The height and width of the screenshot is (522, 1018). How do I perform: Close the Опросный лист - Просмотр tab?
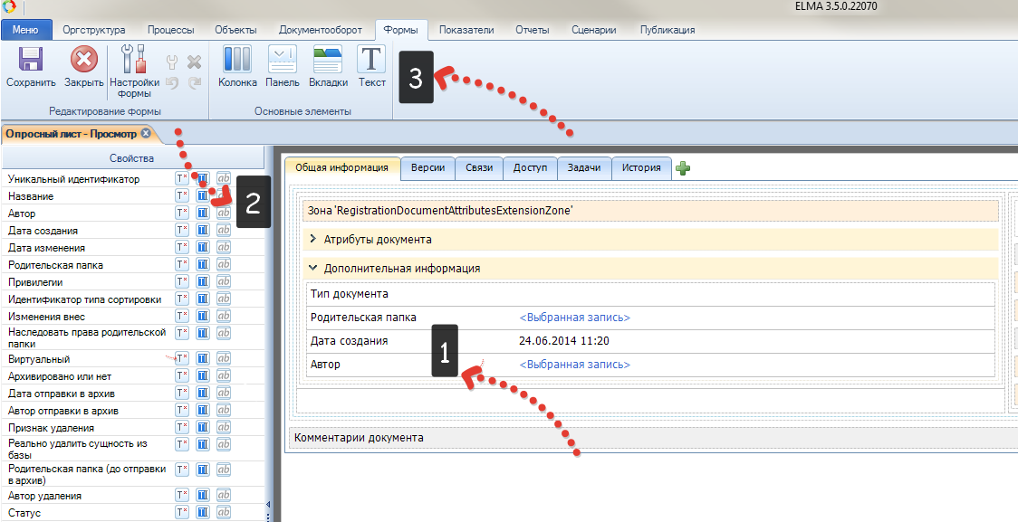[x=146, y=134]
